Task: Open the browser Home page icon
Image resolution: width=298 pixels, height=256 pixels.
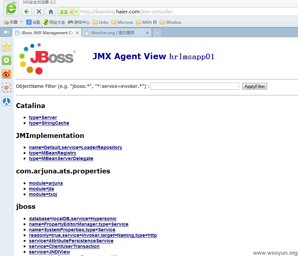Action: pos(51,12)
